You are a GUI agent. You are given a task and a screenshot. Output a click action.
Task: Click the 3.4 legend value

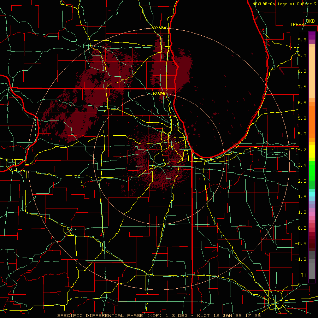pyautogui.click(x=302, y=165)
